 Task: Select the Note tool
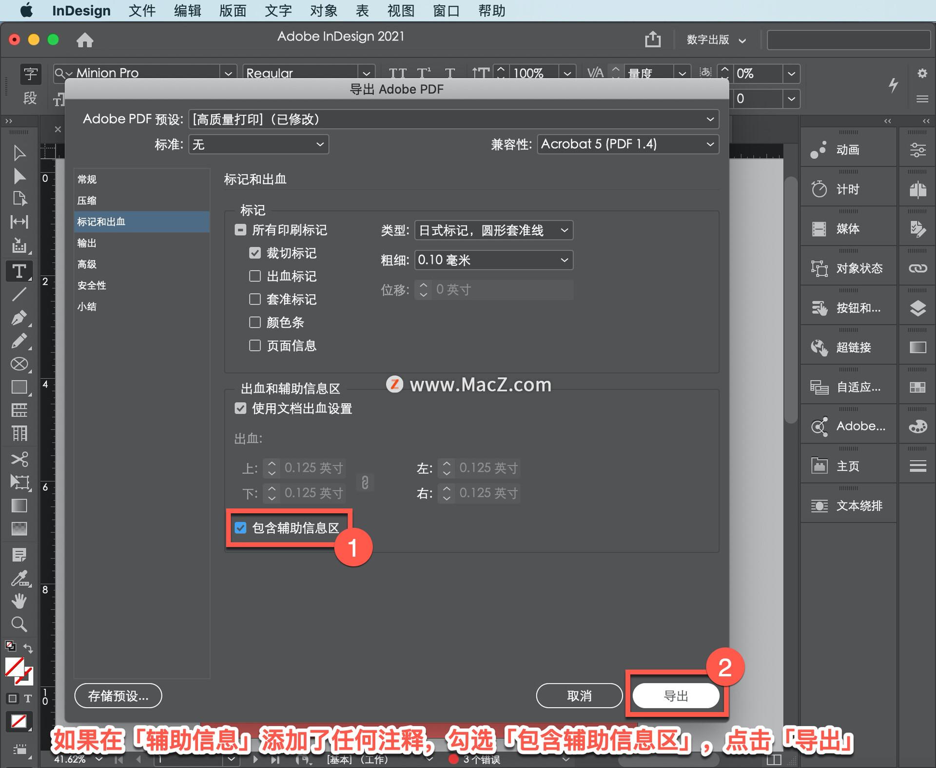(x=19, y=555)
